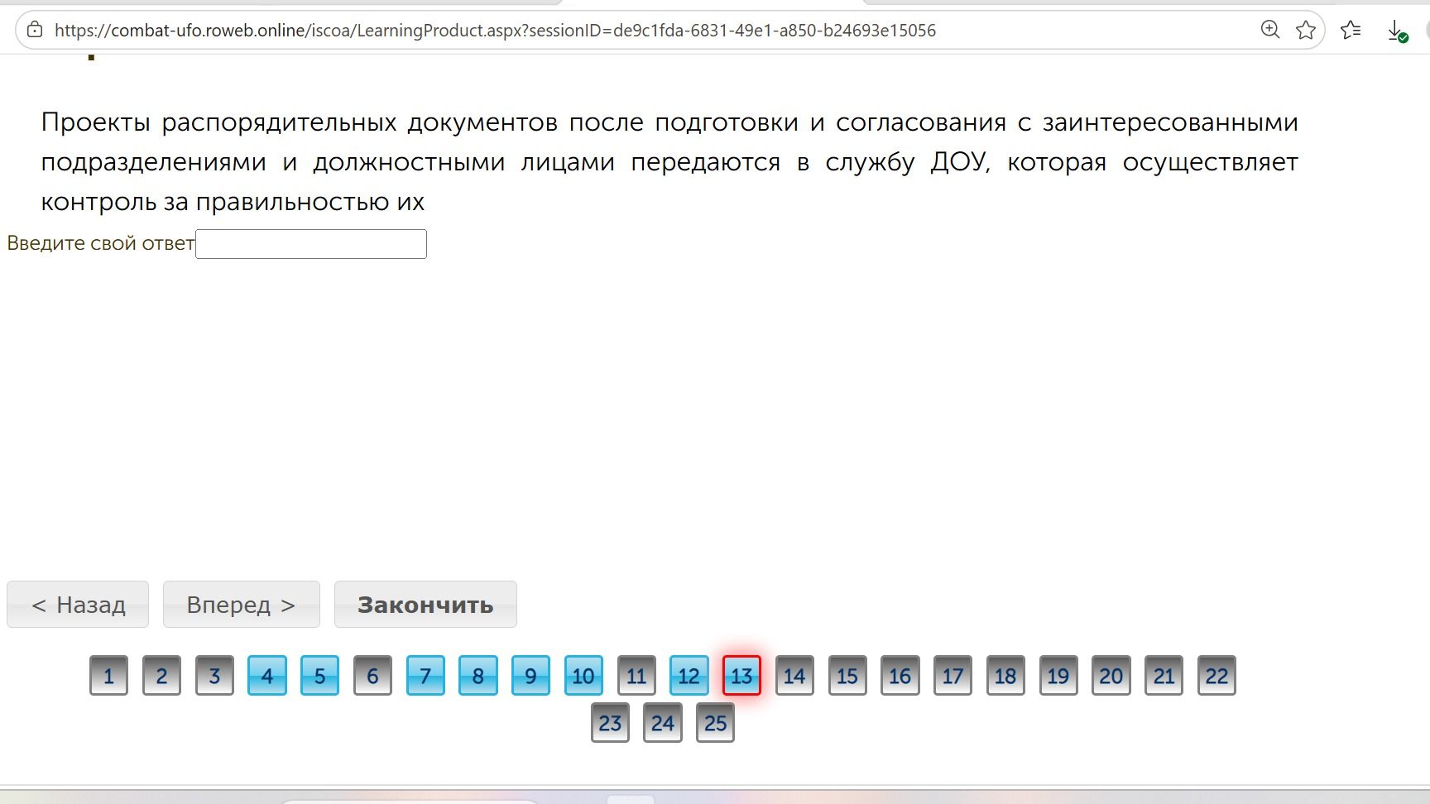Go to question 25

[x=715, y=723]
